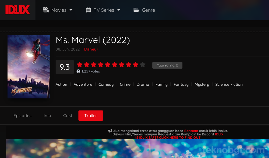Open the Action genre link
This screenshot has width=269, height=158.
(61, 85)
